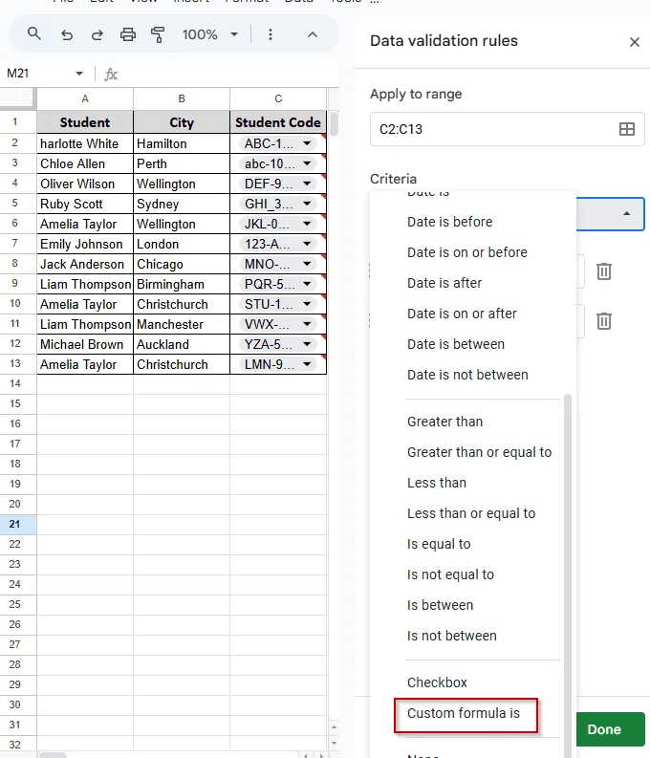Open the name box dropdown arrow
The width and height of the screenshot is (650, 758).
coord(79,74)
